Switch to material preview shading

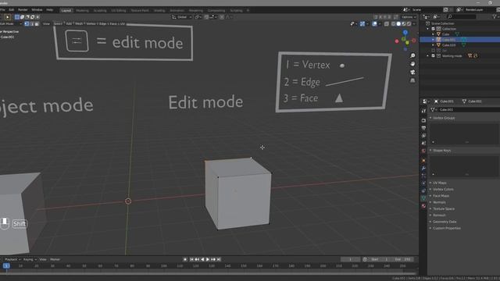pos(404,24)
